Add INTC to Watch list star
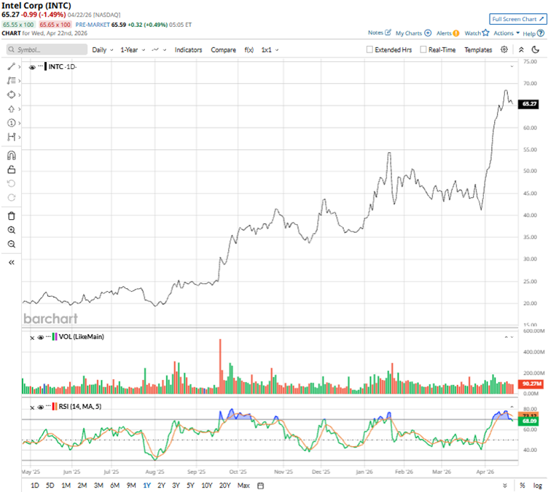This screenshot has width=548, height=492. tap(485, 33)
